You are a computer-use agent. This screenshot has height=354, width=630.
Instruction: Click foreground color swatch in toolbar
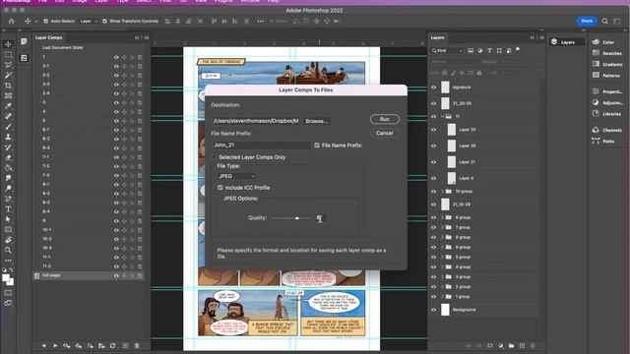pyautogui.click(x=6, y=277)
